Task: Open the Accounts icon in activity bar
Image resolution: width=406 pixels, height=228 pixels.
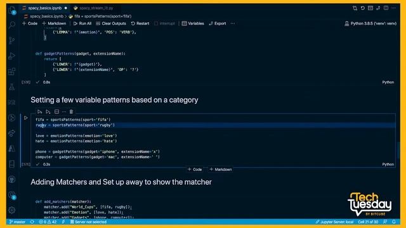Action: 12,195
